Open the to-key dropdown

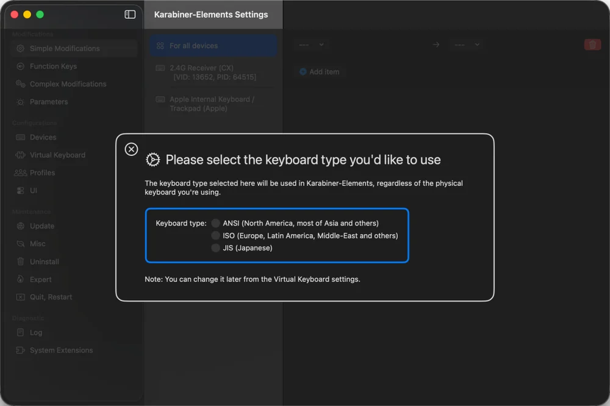pyautogui.click(x=467, y=45)
